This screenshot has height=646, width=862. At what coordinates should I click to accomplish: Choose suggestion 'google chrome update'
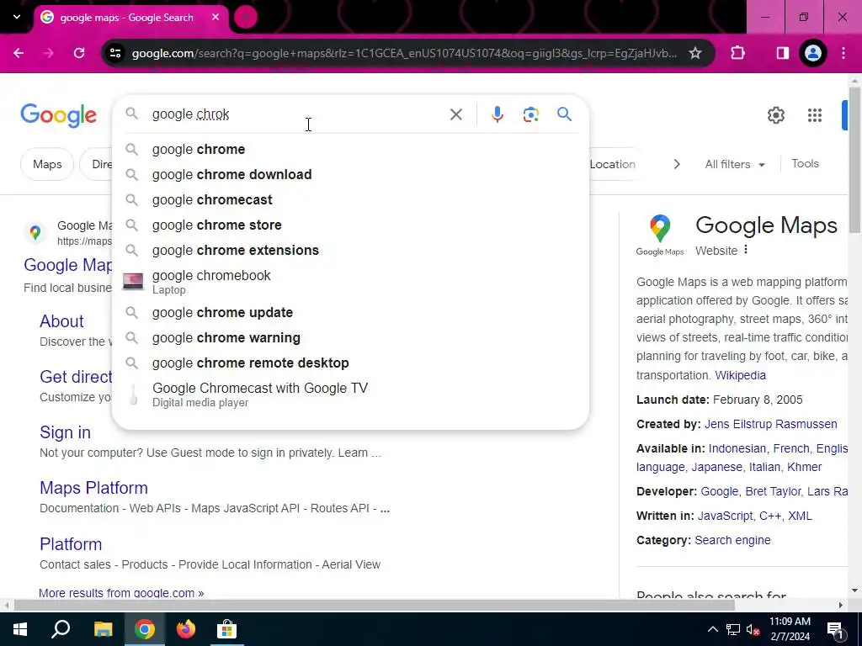click(350, 313)
